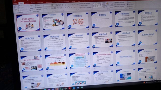Open the Reemplazar dropdown arrow

click(x=135, y=4)
